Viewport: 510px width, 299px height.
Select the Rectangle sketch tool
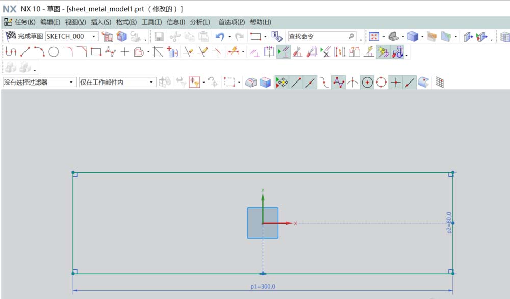(96, 51)
